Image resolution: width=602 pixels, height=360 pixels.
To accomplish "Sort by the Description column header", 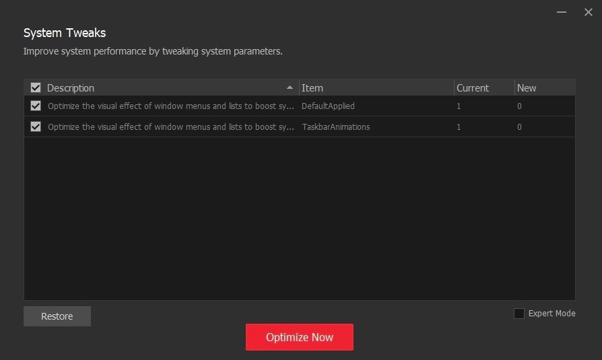I will pos(71,88).
